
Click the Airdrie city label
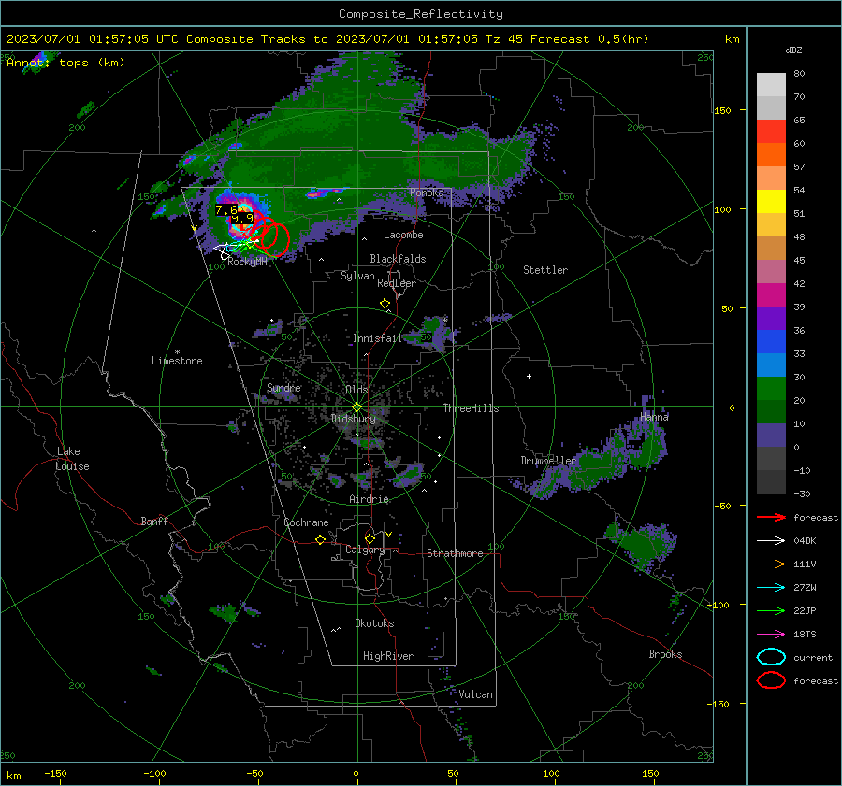click(369, 499)
